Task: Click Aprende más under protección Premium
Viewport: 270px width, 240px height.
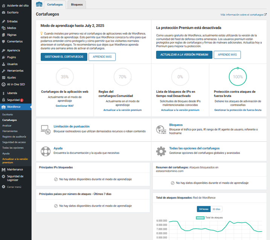Action: tap(227, 55)
